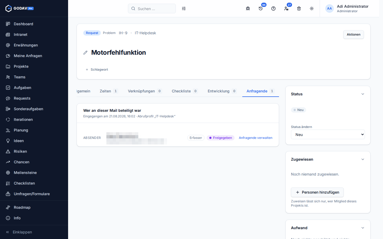Collapse the Aufwand panel chevron

click(363, 228)
